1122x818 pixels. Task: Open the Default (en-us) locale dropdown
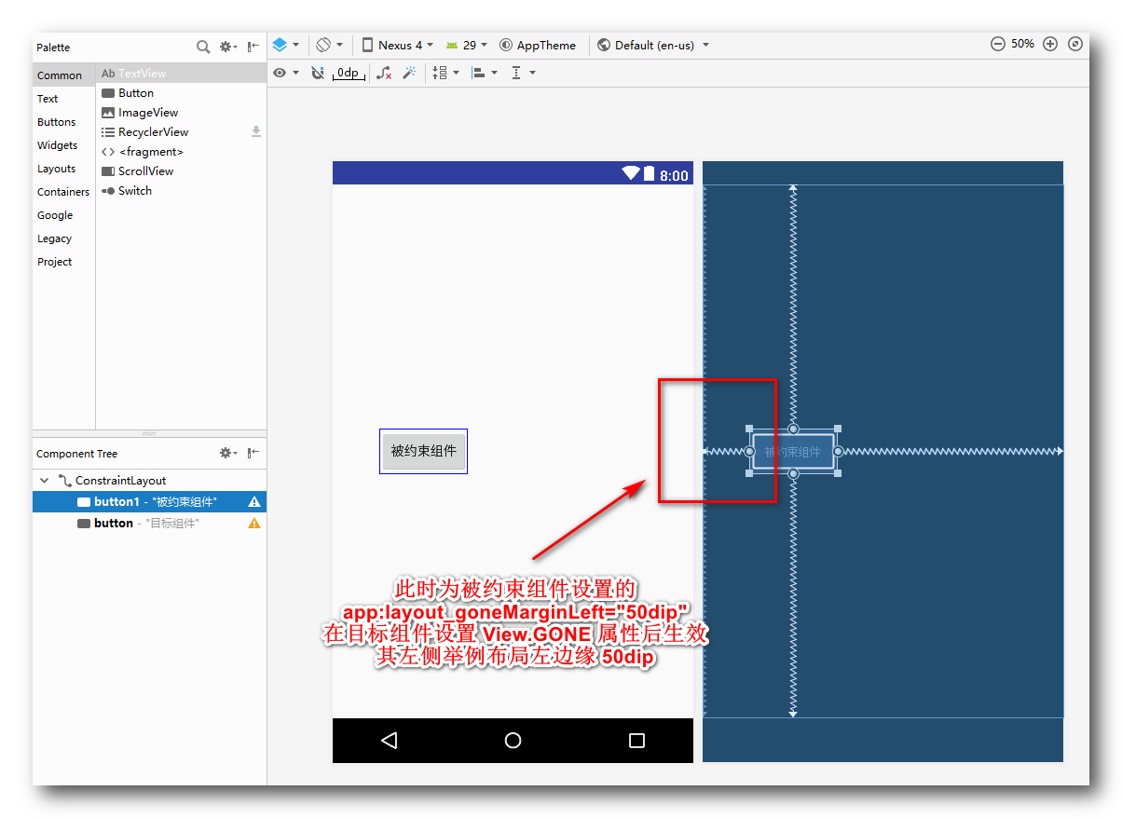coord(653,44)
